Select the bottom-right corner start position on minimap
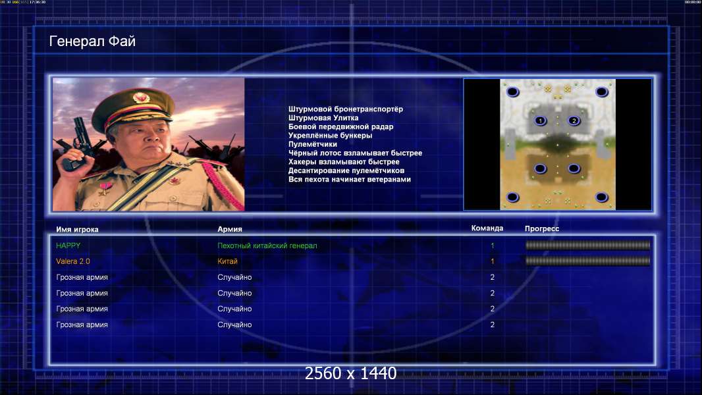This screenshot has width=702, height=395. tap(602, 197)
